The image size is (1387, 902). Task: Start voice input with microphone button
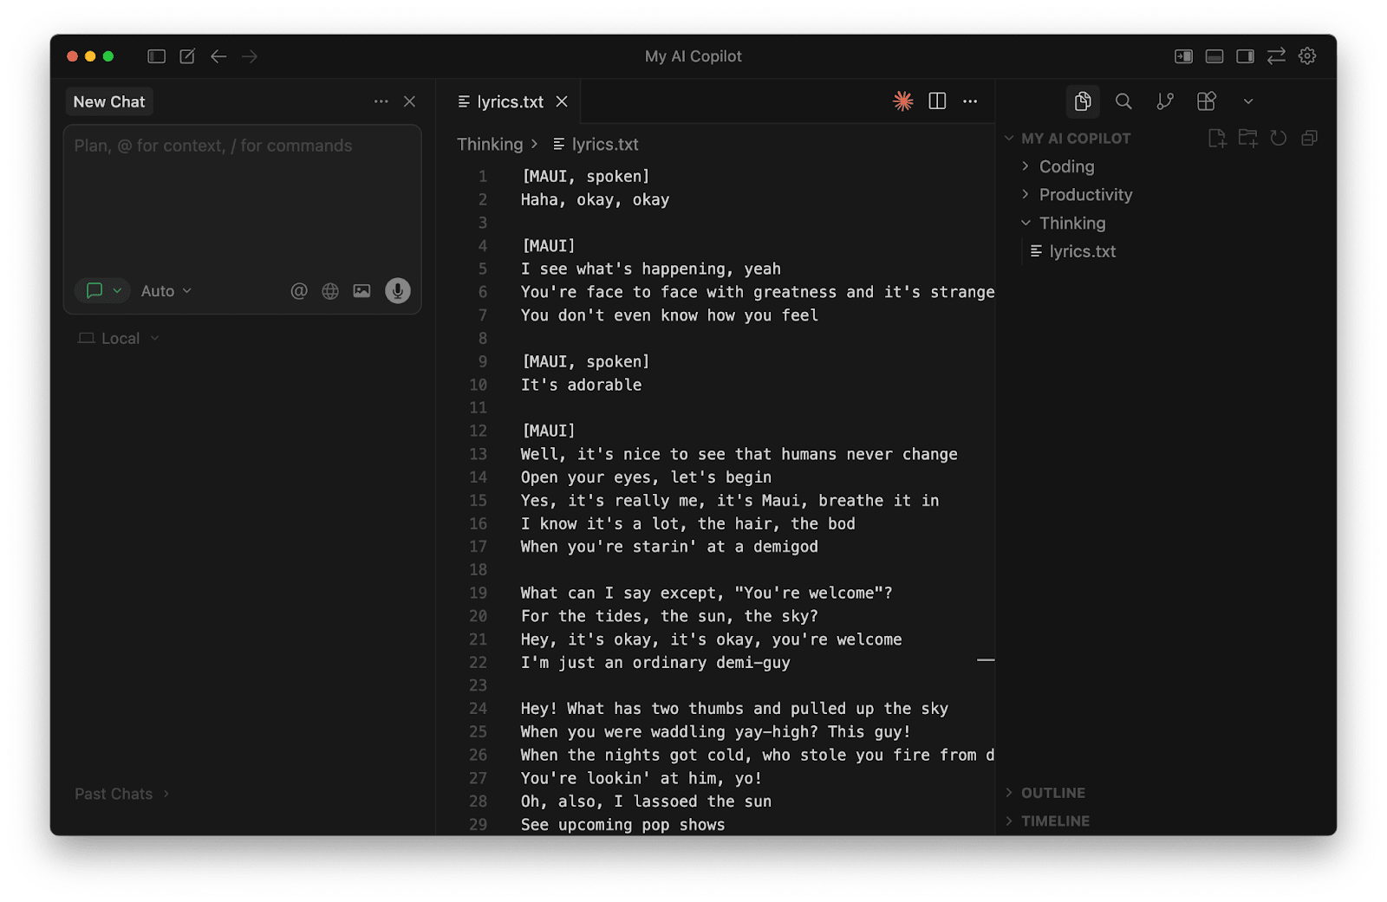(x=398, y=291)
